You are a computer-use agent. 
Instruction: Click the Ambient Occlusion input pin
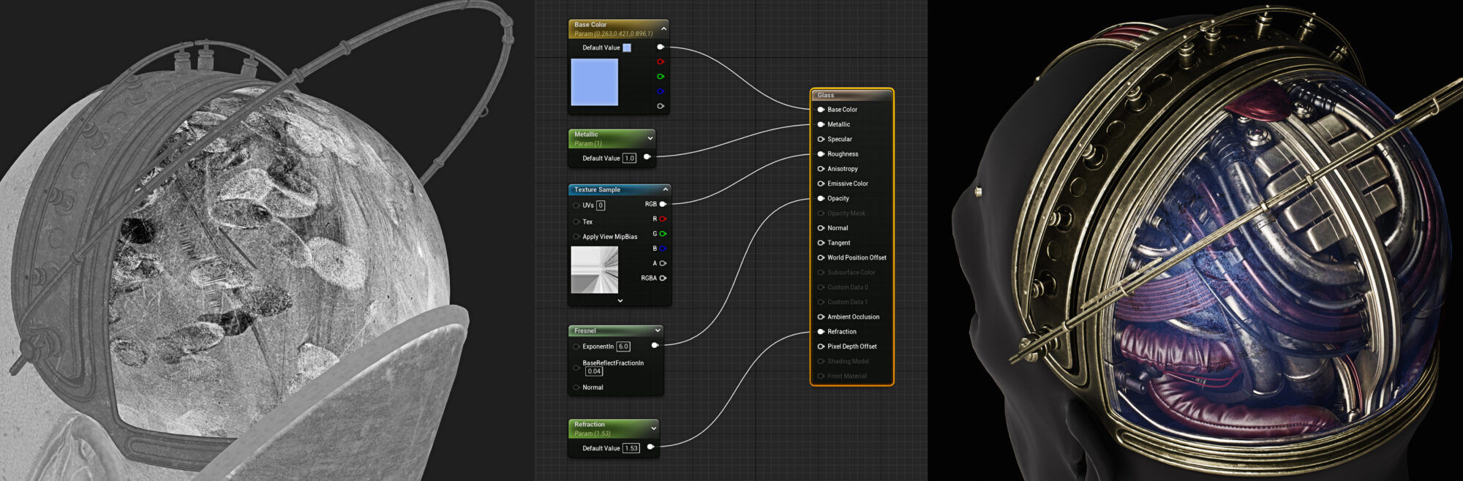tap(821, 317)
